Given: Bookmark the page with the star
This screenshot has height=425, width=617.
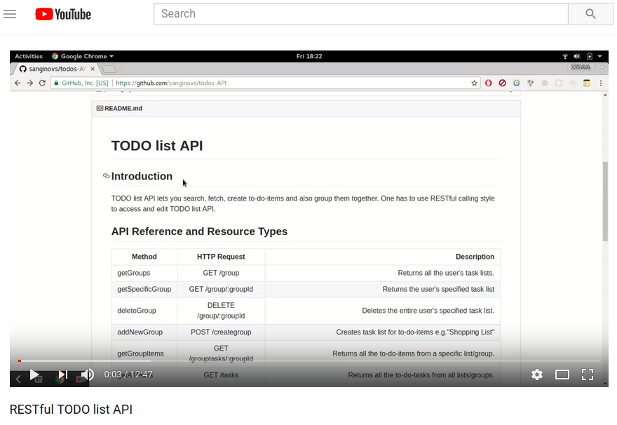Looking at the screenshot, I should (474, 83).
